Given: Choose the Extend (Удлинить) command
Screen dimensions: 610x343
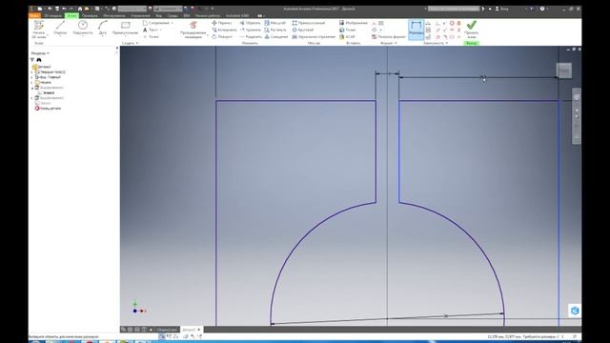Looking at the screenshot, I should (x=250, y=30).
